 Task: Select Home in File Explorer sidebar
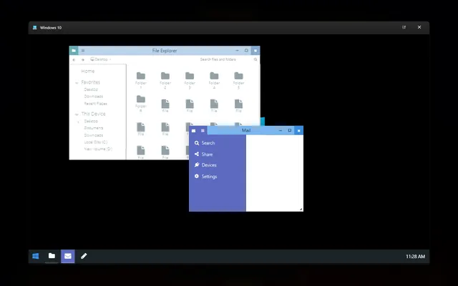[88, 71]
